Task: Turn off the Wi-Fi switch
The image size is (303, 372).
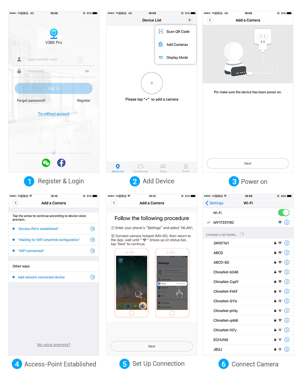Action: pos(283,213)
